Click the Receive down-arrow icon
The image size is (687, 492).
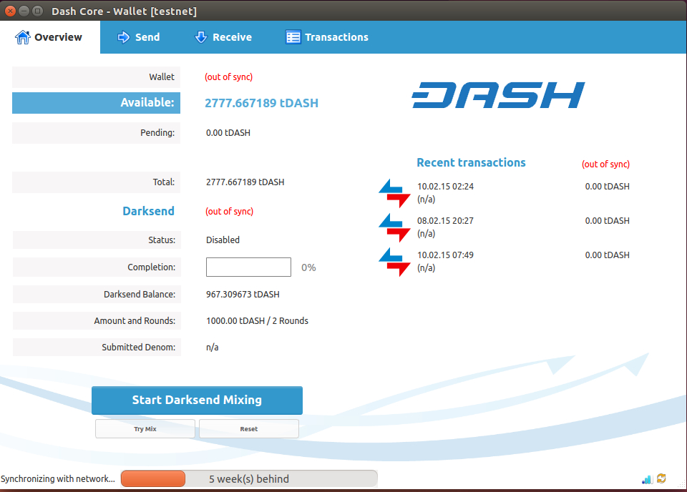coord(200,37)
